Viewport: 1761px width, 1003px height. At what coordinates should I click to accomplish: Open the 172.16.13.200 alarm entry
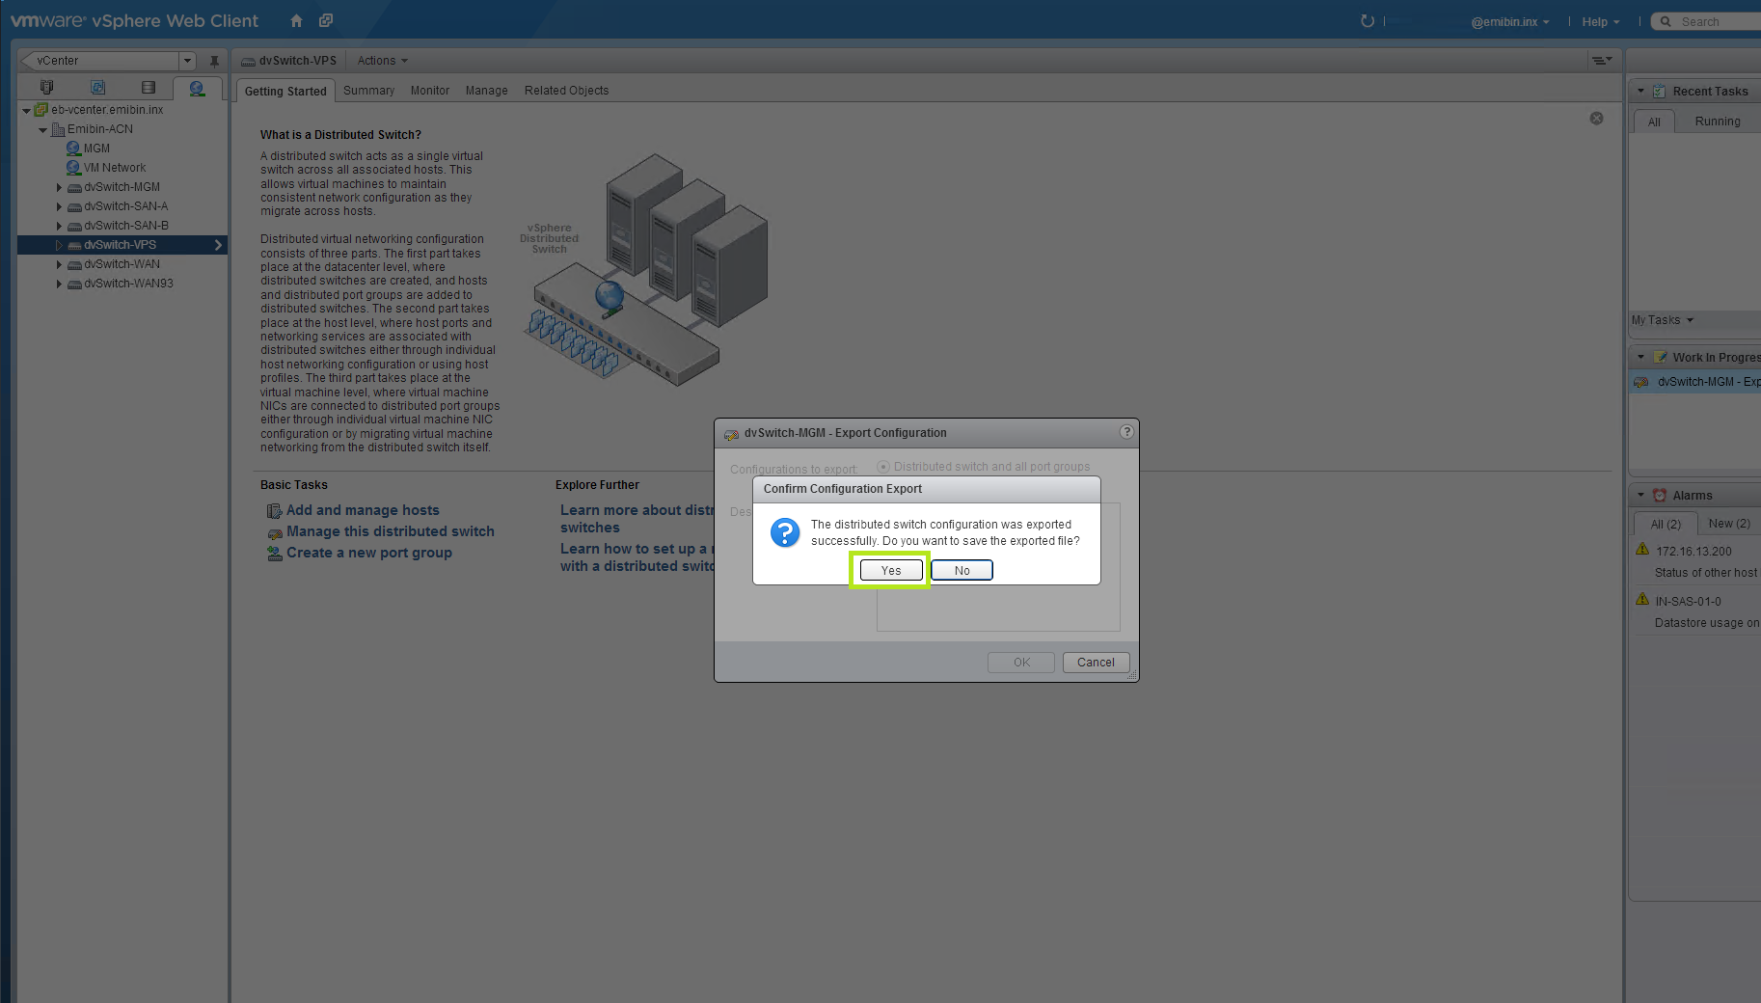click(x=1693, y=552)
